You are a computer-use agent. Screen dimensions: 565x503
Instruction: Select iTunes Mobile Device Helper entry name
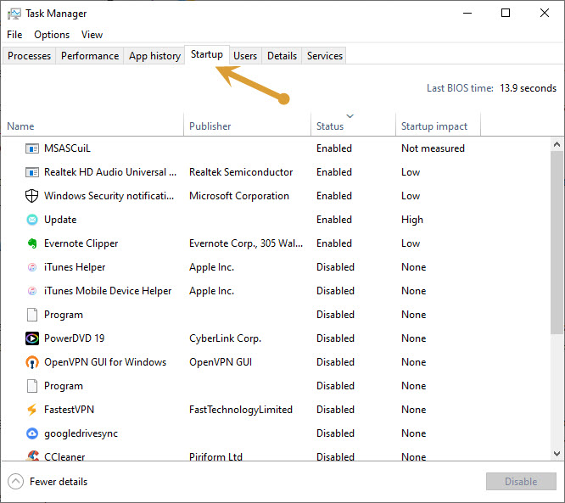108,291
